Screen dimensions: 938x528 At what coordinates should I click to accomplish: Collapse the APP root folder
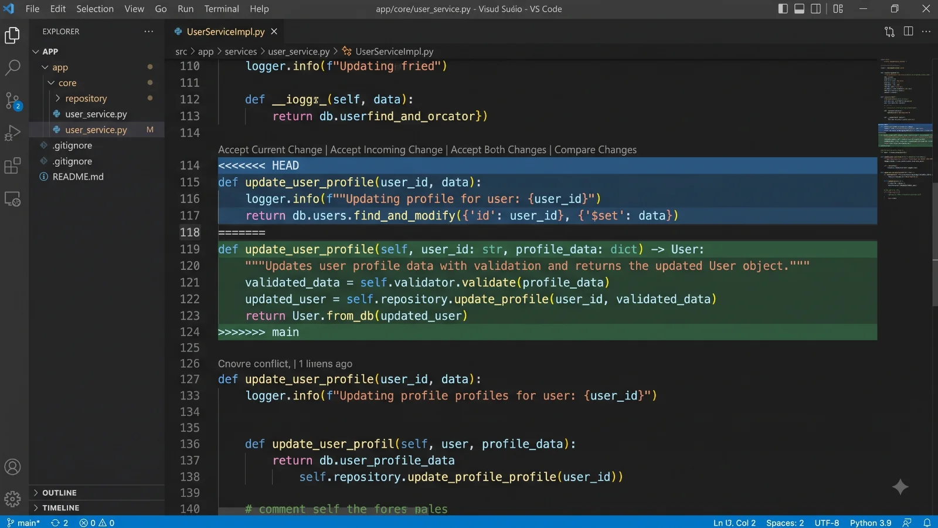point(97,52)
